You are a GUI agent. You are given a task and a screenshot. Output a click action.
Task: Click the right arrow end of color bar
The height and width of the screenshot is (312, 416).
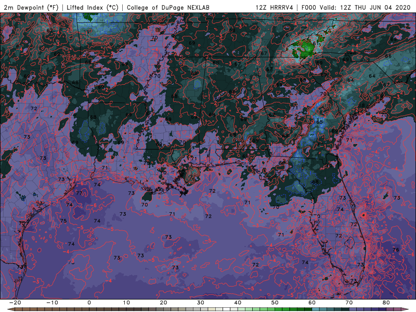coord(406,309)
